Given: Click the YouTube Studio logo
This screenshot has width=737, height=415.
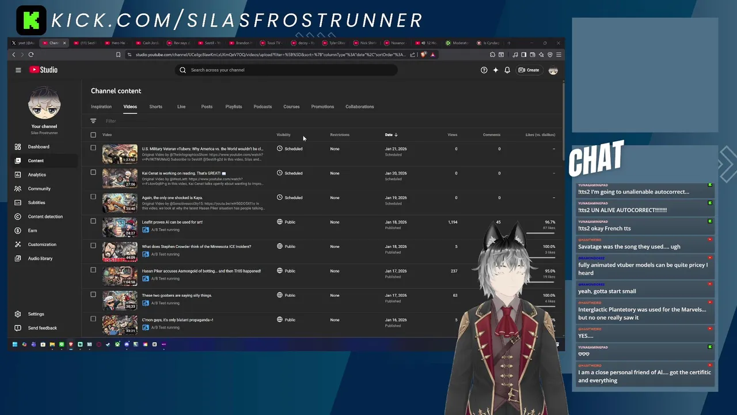Looking at the screenshot, I should 44,70.
